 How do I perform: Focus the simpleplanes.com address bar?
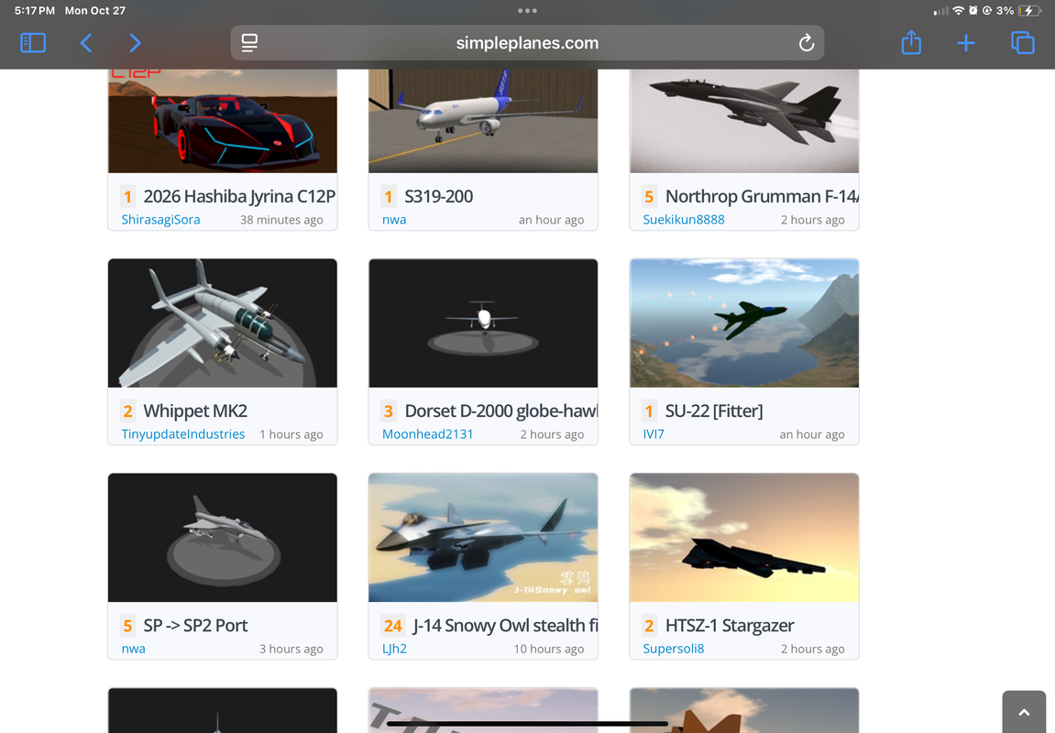[528, 43]
